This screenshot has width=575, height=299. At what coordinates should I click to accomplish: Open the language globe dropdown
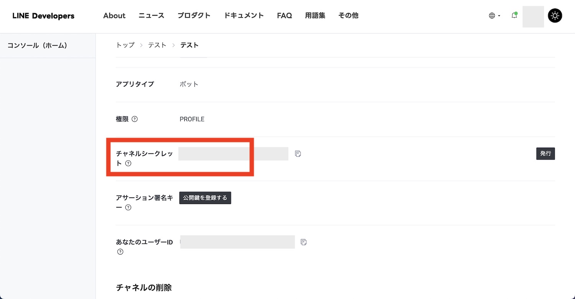495,16
